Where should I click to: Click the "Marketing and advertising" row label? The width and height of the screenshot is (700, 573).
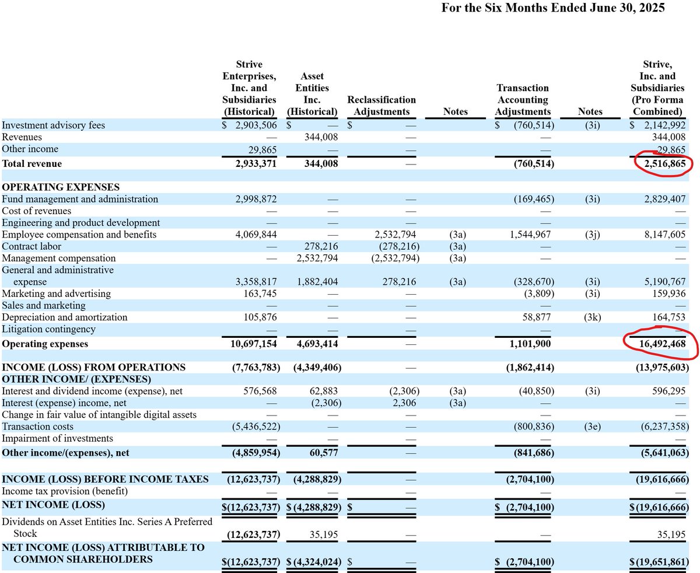coord(56,294)
